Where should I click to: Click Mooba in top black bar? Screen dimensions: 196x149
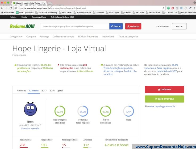[24, 17]
